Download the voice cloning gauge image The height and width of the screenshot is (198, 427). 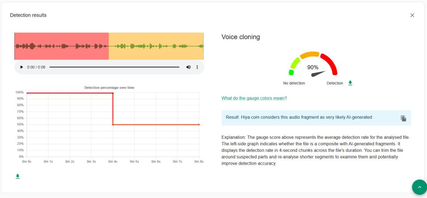click(350, 83)
